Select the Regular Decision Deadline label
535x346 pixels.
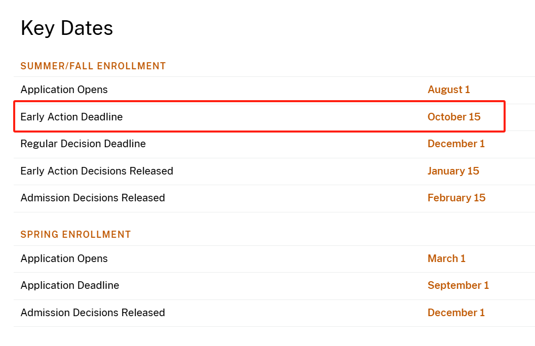[83, 144]
